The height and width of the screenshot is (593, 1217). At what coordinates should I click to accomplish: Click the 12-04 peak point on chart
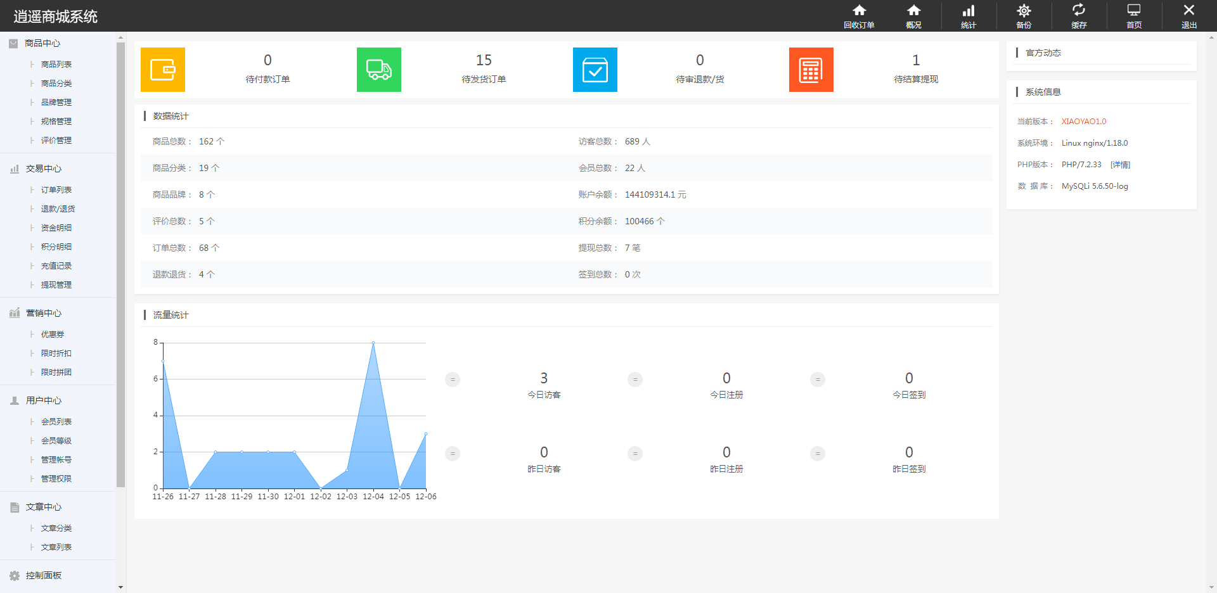[373, 343]
